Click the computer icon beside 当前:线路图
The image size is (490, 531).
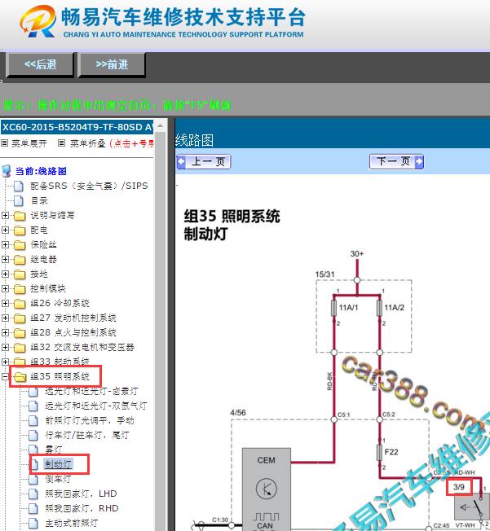click(x=7, y=171)
